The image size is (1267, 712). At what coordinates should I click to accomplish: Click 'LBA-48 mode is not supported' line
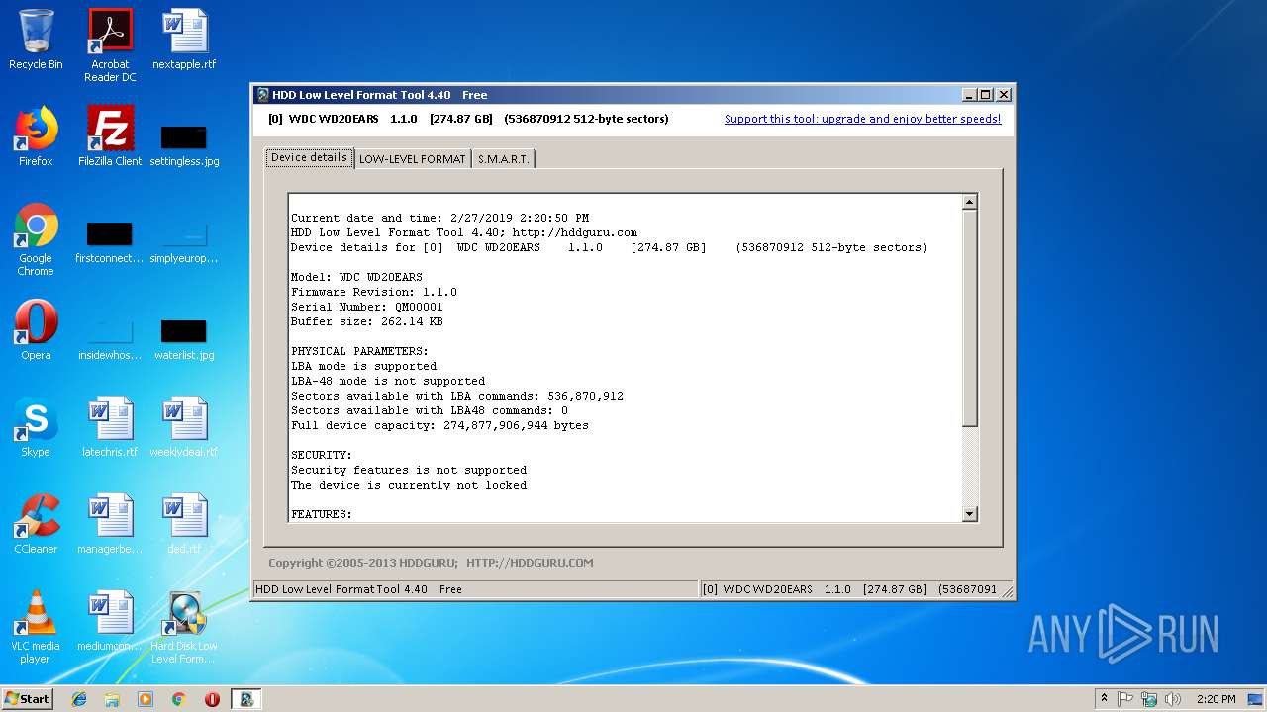click(x=388, y=381)
